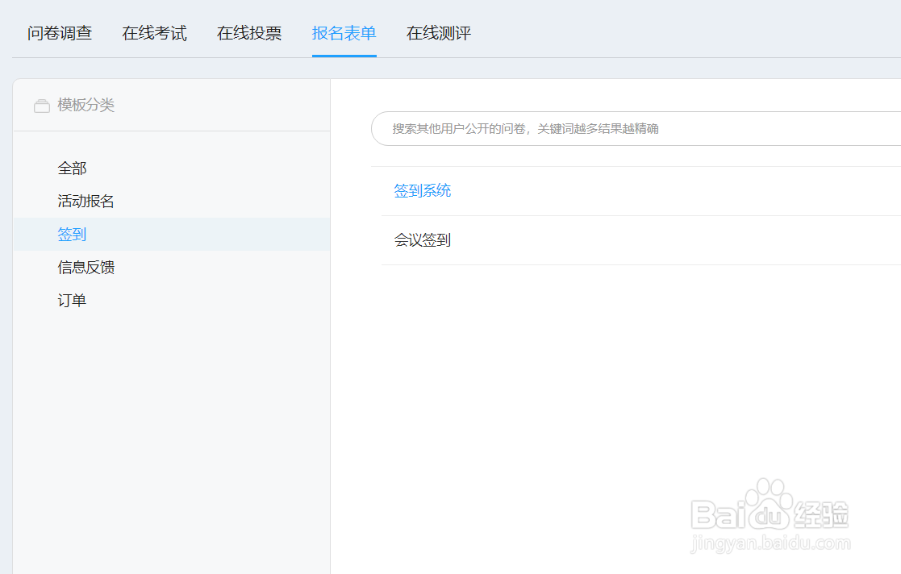Go to the 在线投票 tab

[249, 33]
